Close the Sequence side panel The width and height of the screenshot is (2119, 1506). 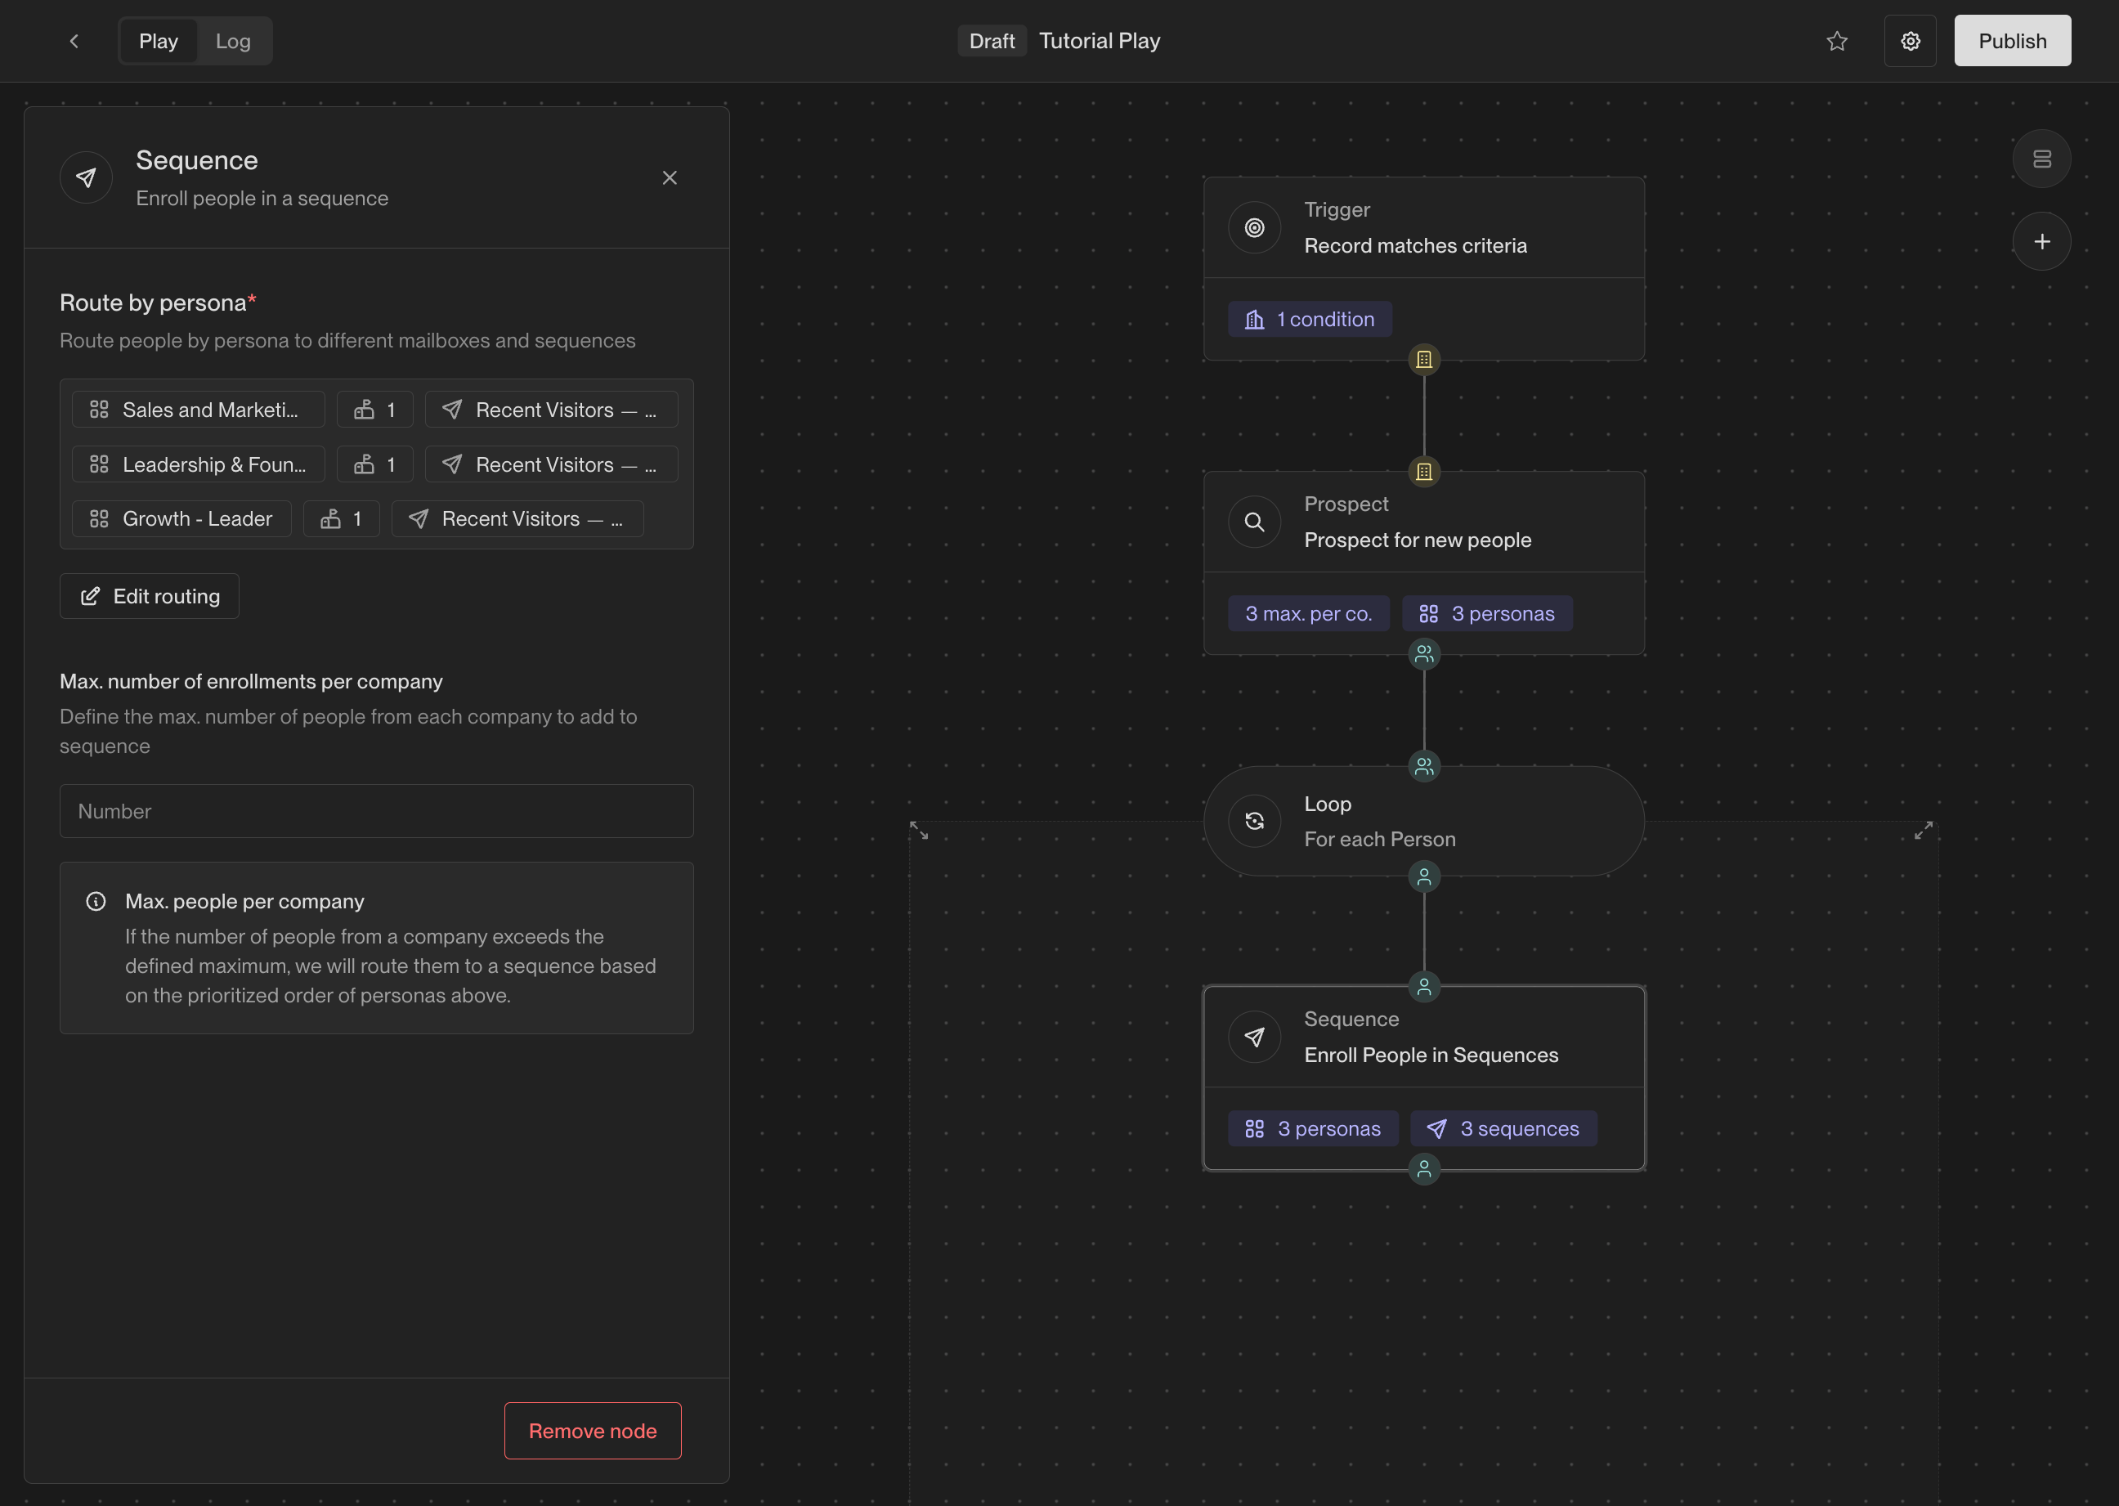670,178
